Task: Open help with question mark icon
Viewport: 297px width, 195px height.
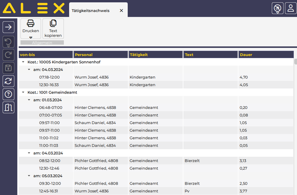Action: [x=9, y=94]
